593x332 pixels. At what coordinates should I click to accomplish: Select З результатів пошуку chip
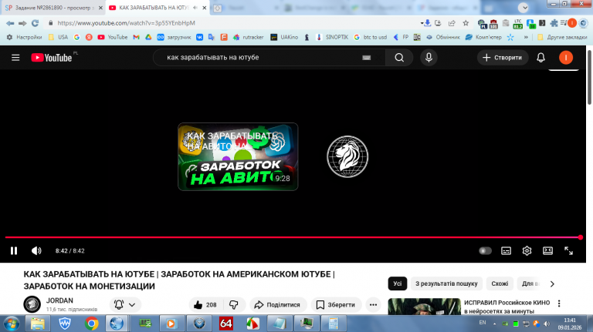(x=446, y=283)
